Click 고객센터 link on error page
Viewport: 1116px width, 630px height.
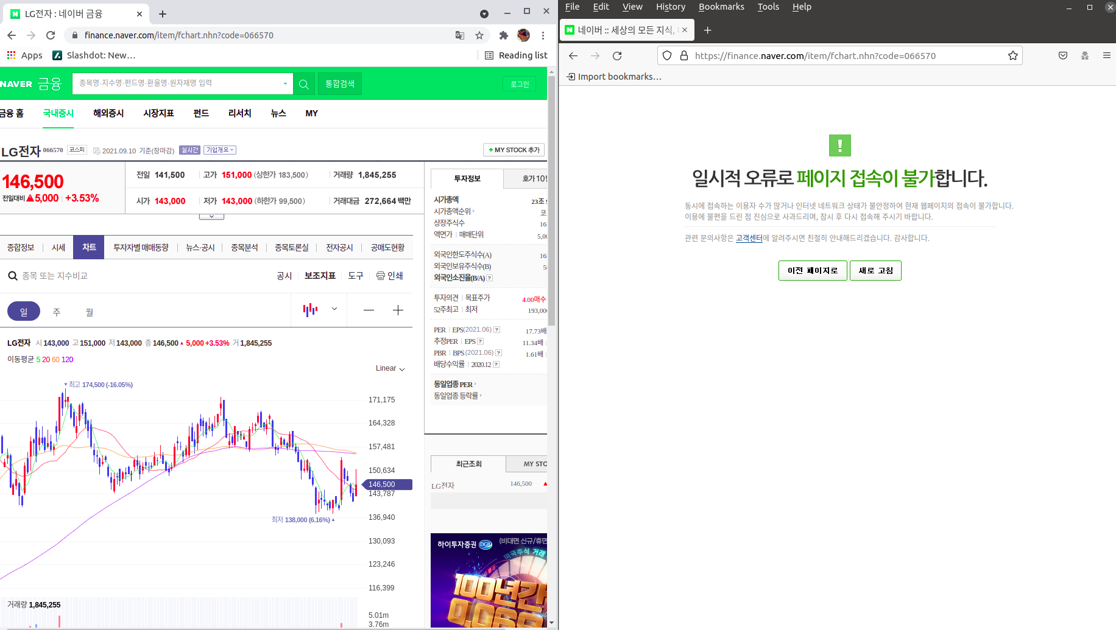pos(749,238)
